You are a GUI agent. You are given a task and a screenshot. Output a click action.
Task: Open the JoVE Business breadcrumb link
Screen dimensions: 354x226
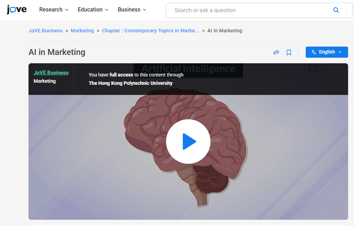tap(46, 31)
